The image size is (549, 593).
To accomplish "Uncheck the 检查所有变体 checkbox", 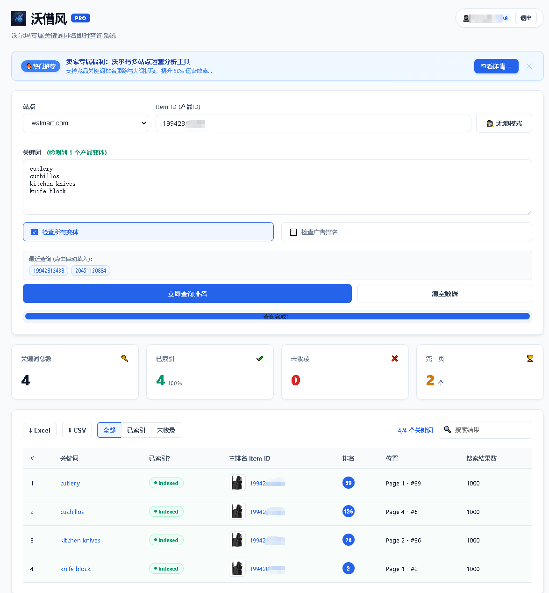I will click(x=35, y=232).
